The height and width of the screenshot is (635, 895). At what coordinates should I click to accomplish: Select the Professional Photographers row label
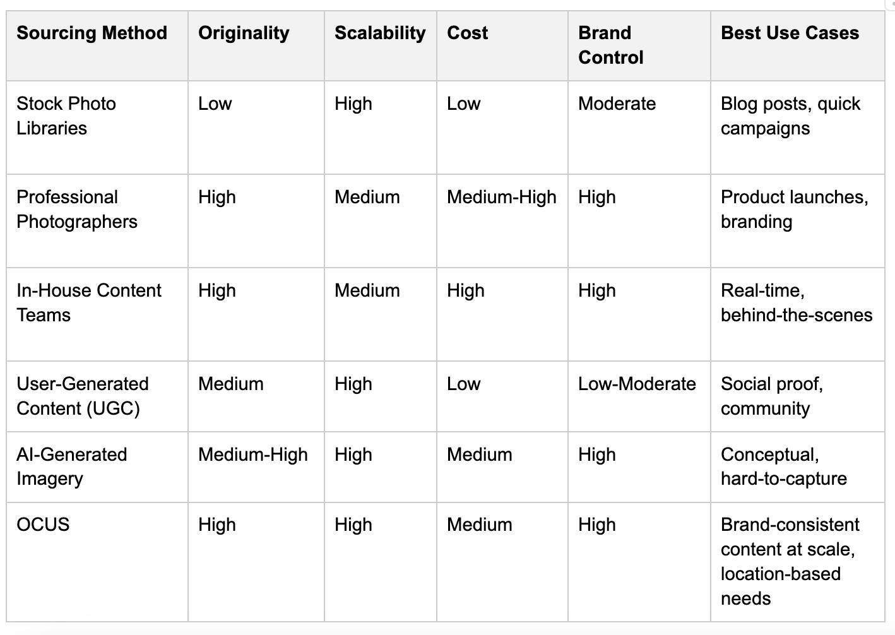point(76,209)
